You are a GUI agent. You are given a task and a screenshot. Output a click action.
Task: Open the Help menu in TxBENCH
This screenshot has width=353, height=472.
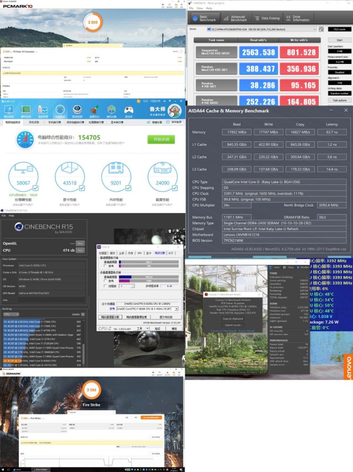209,8
